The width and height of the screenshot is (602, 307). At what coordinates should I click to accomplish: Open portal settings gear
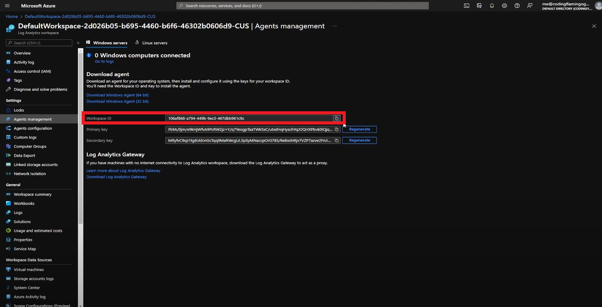[x=504, y=6]
